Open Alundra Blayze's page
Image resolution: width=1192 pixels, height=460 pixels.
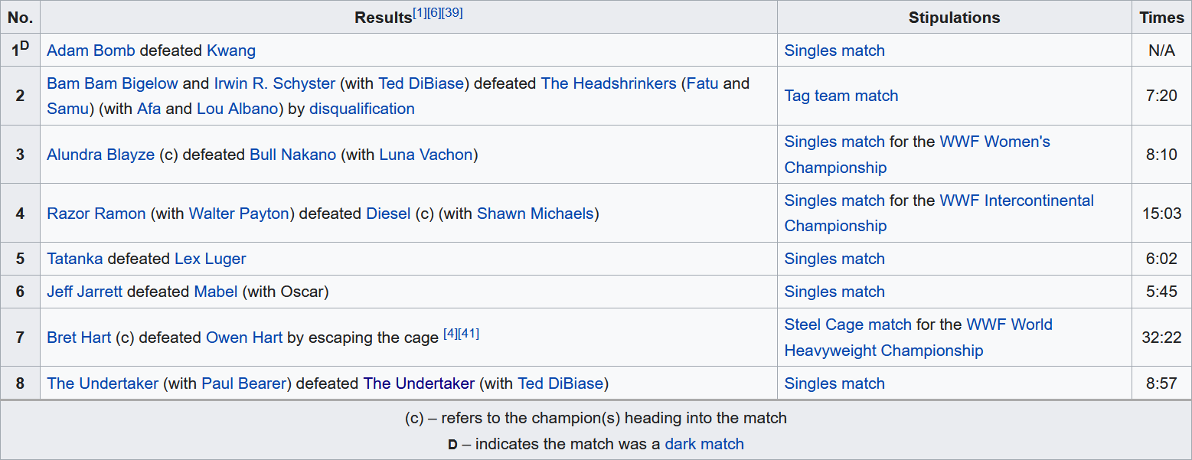click(100, 155)
